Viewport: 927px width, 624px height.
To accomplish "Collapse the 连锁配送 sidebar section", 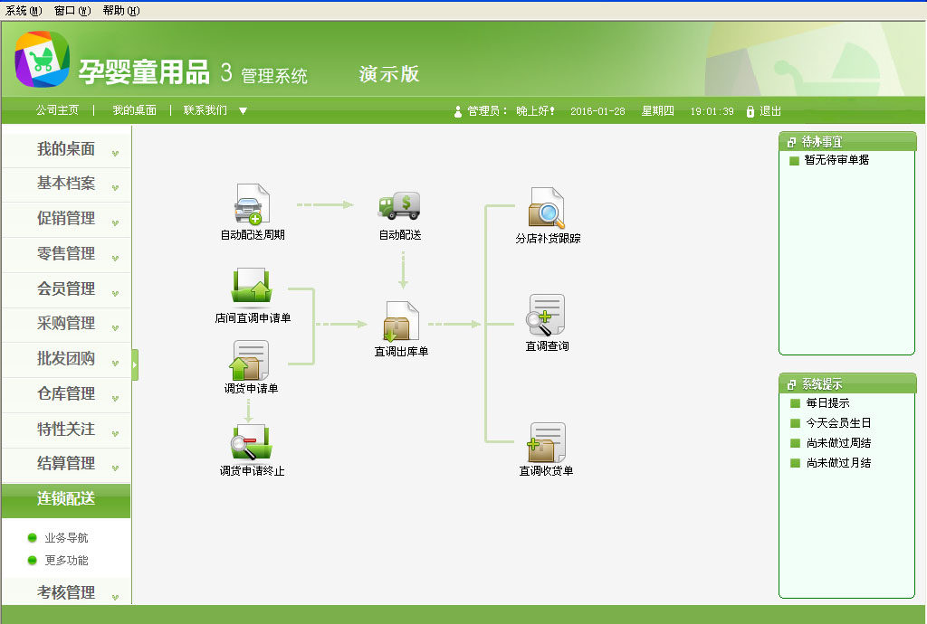I will pos(66,499).
